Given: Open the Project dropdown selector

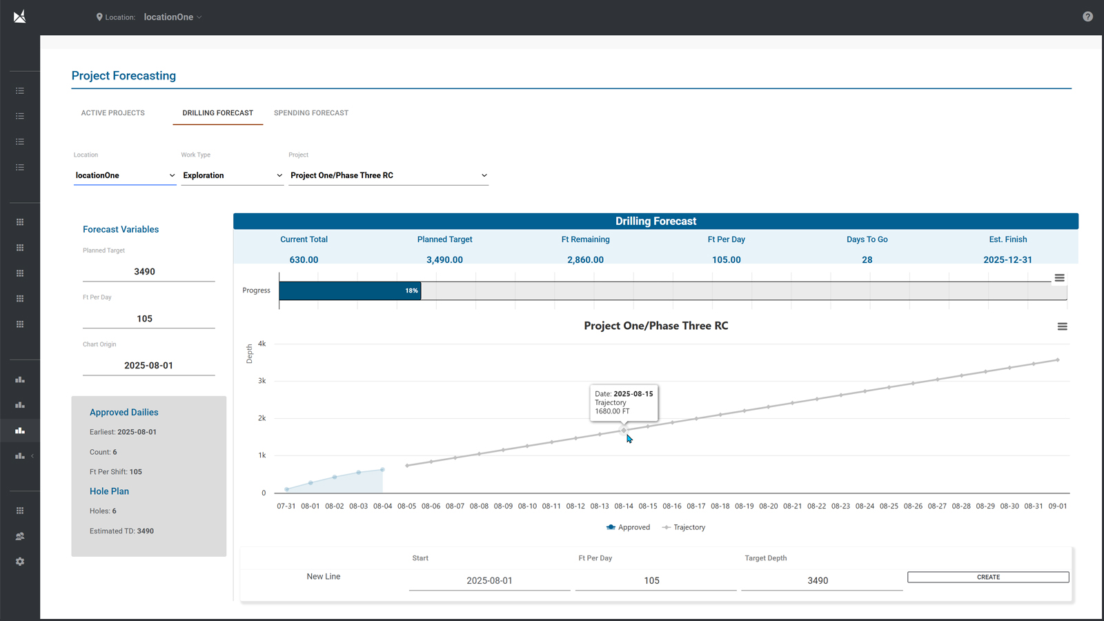Looking at the screenshot, I should (x=388, y=175).
